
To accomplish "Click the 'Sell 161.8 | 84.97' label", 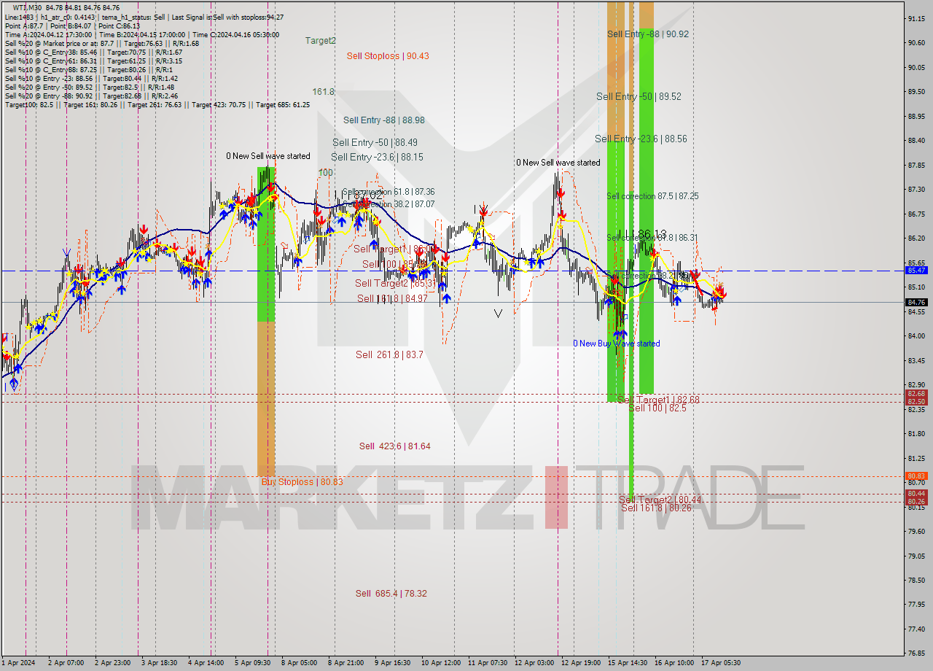I will tap(392, 298).
